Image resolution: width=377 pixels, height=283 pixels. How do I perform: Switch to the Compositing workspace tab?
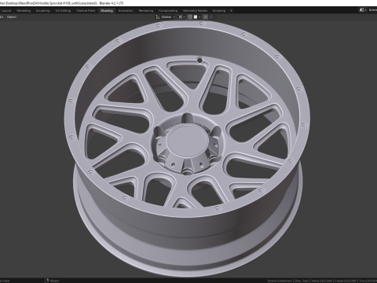(168, 11)
